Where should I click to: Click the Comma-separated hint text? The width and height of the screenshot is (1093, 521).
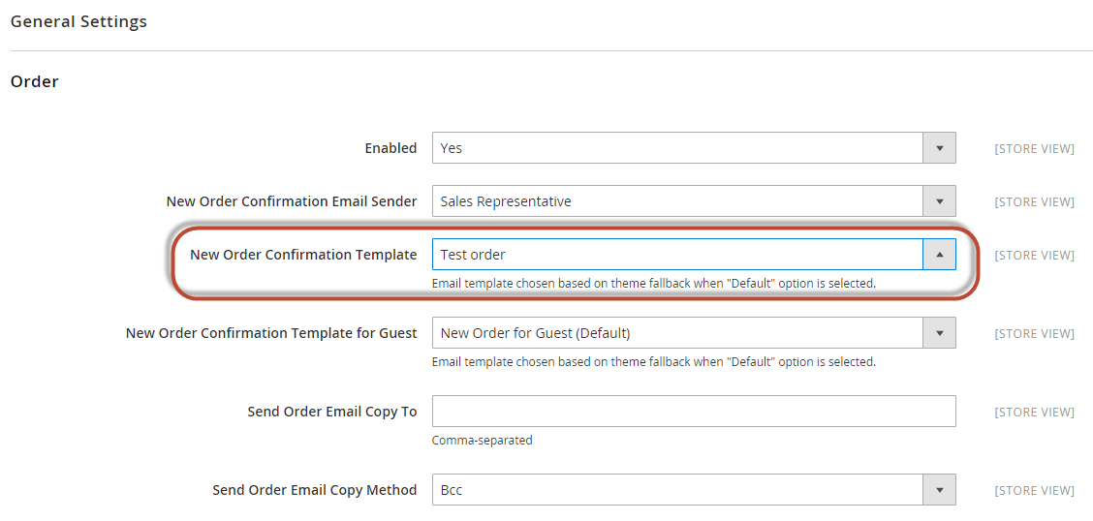(483, 441)
